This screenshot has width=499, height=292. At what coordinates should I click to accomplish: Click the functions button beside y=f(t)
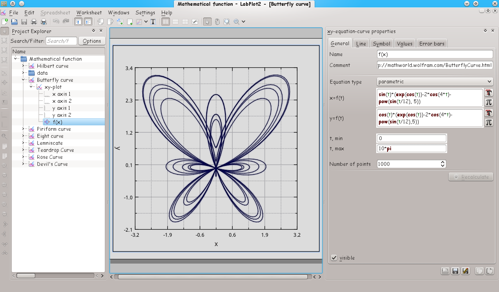tap(488, 113)
